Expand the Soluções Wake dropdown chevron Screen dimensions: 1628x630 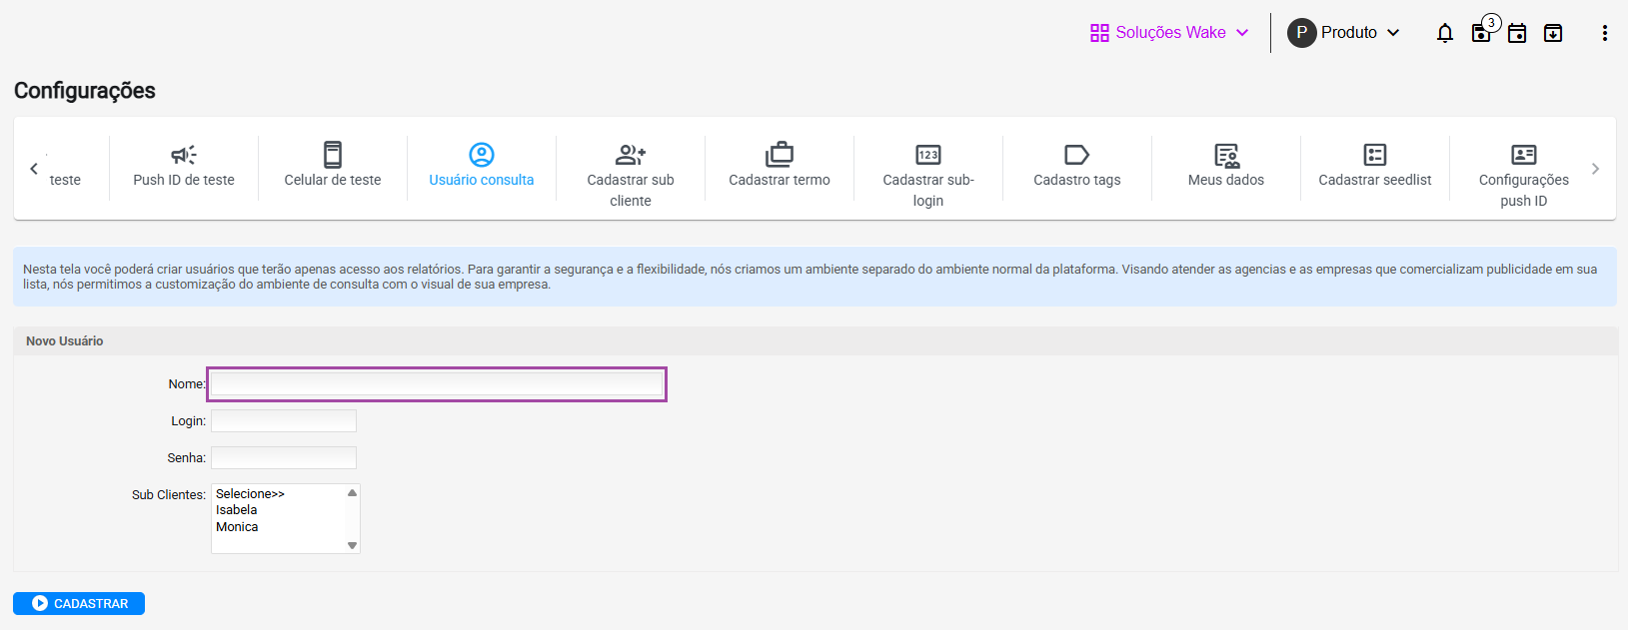tap(1242, 33)
